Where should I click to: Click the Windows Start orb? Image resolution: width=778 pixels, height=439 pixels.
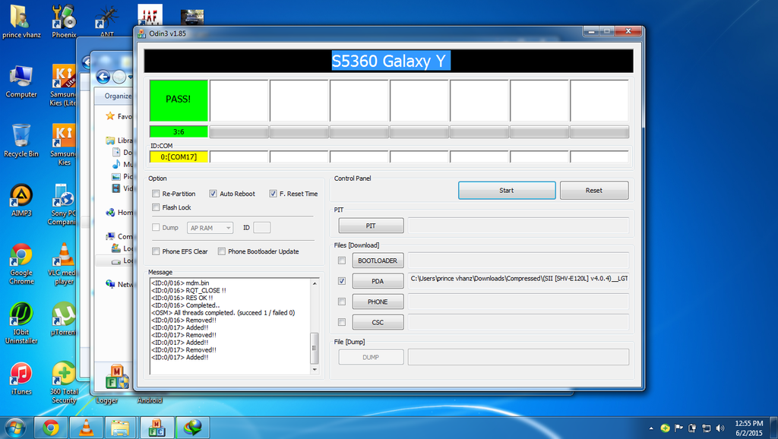click(x=15, y=428)
